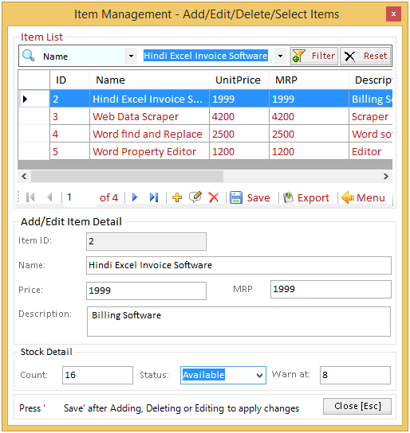Go to previous record in navigator
Viewport: 410px width, 433px height.
[x=49, y=197]
